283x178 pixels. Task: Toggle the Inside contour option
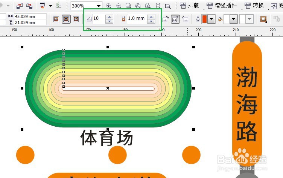pyautogui.click(x=66, y=19)
